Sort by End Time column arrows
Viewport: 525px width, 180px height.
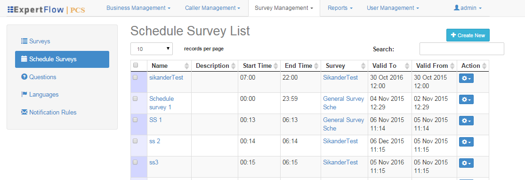(316, 66)
